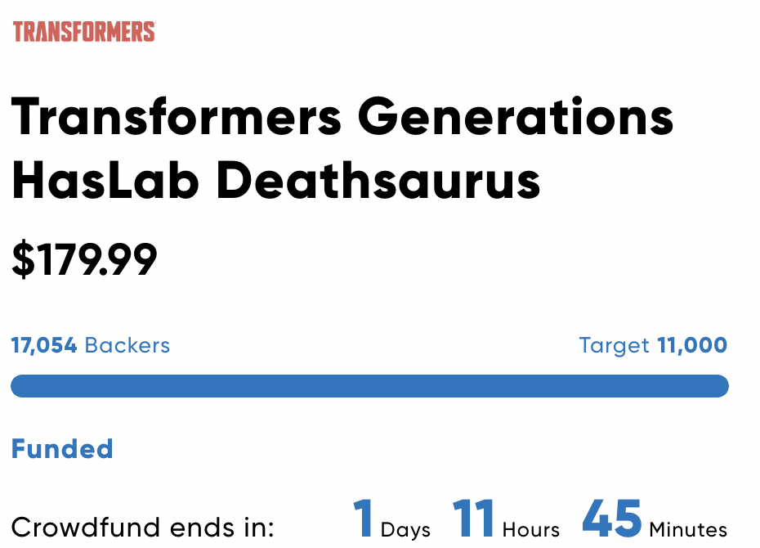Click the word HasLab in the heading
The height and width of the screenshot is (548, 760).
coord(105,182)
